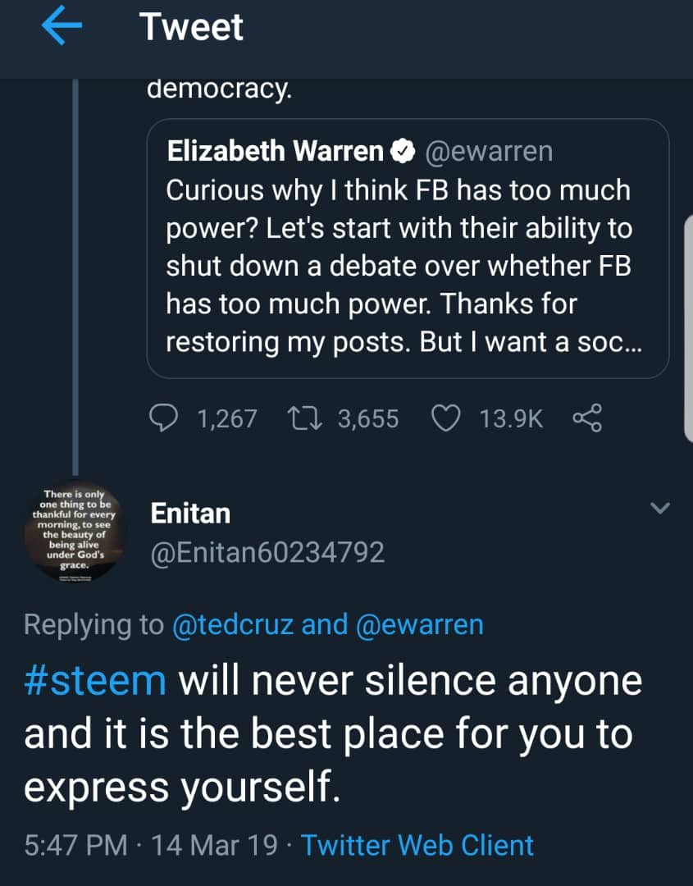Click the 5:47 PM timestamp

75,845
